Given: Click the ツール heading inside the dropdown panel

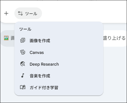Looking at the screenshot, I should [x=25, y=29].
